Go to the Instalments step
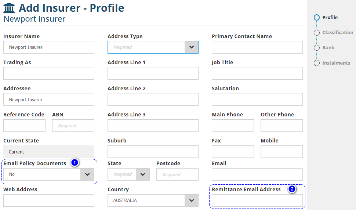 tap(336, 63)
